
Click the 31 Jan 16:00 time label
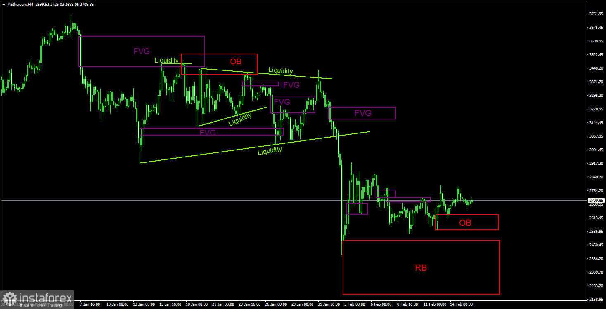[x=329, y=304]
